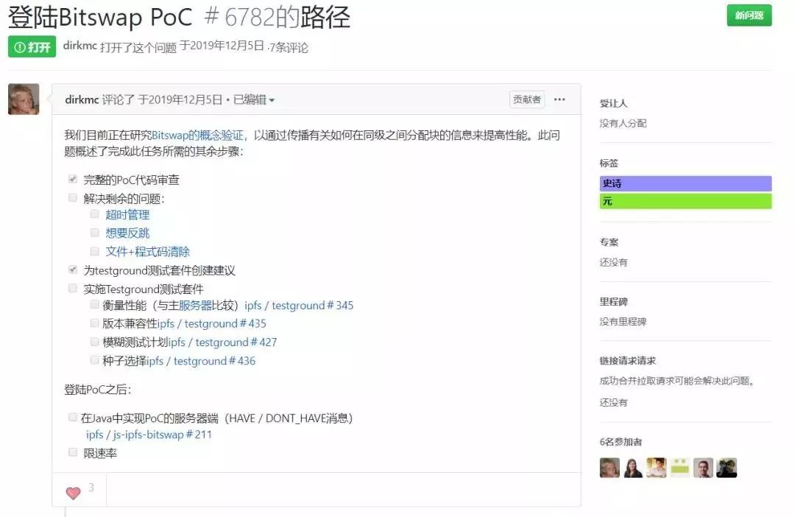Click the green 新问题 button

pyautogui.click(x=749, y=15)
